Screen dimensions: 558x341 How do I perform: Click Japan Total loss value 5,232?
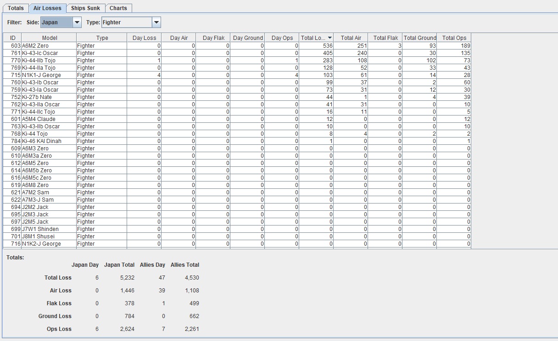pos(127,278)
